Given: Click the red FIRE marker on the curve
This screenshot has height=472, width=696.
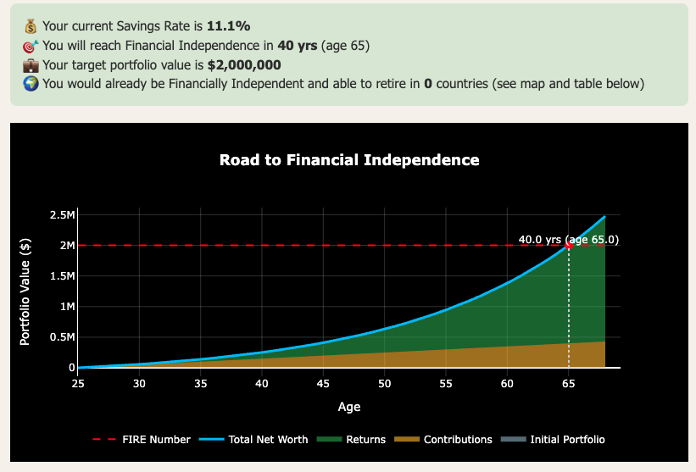Looking at the screenshot, I should [x=569, y=245].
